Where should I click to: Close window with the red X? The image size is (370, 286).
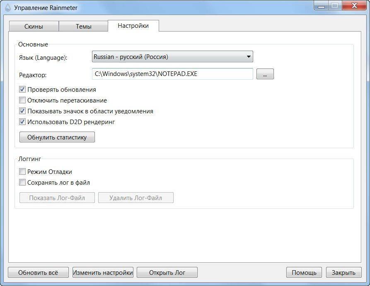click(354, 6)
